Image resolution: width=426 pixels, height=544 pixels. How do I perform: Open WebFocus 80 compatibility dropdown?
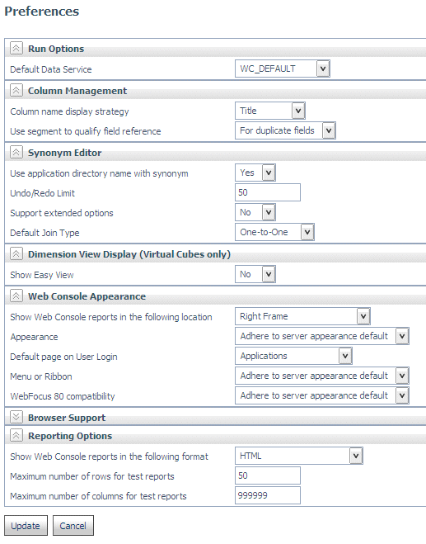coord(321,395)
